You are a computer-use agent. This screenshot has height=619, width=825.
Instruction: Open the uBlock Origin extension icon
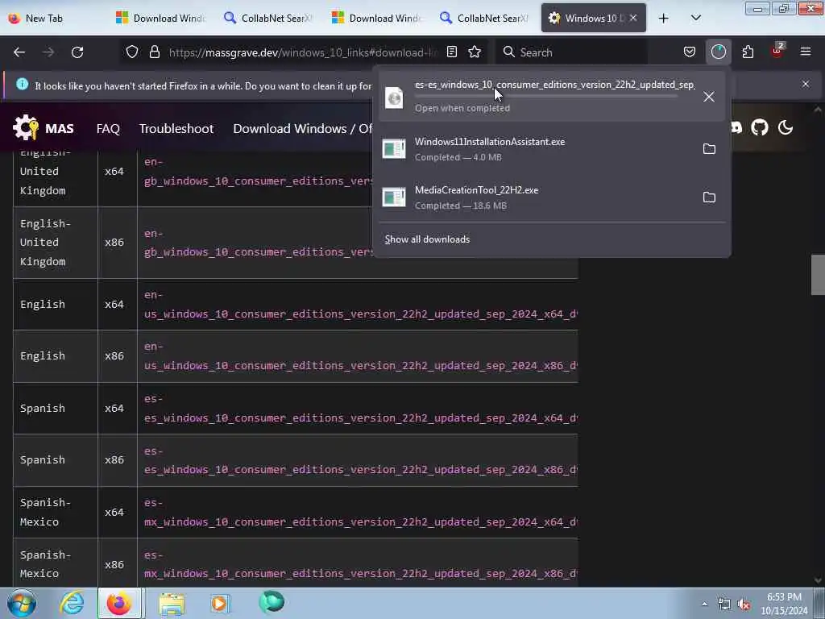(x=777, y=51)
